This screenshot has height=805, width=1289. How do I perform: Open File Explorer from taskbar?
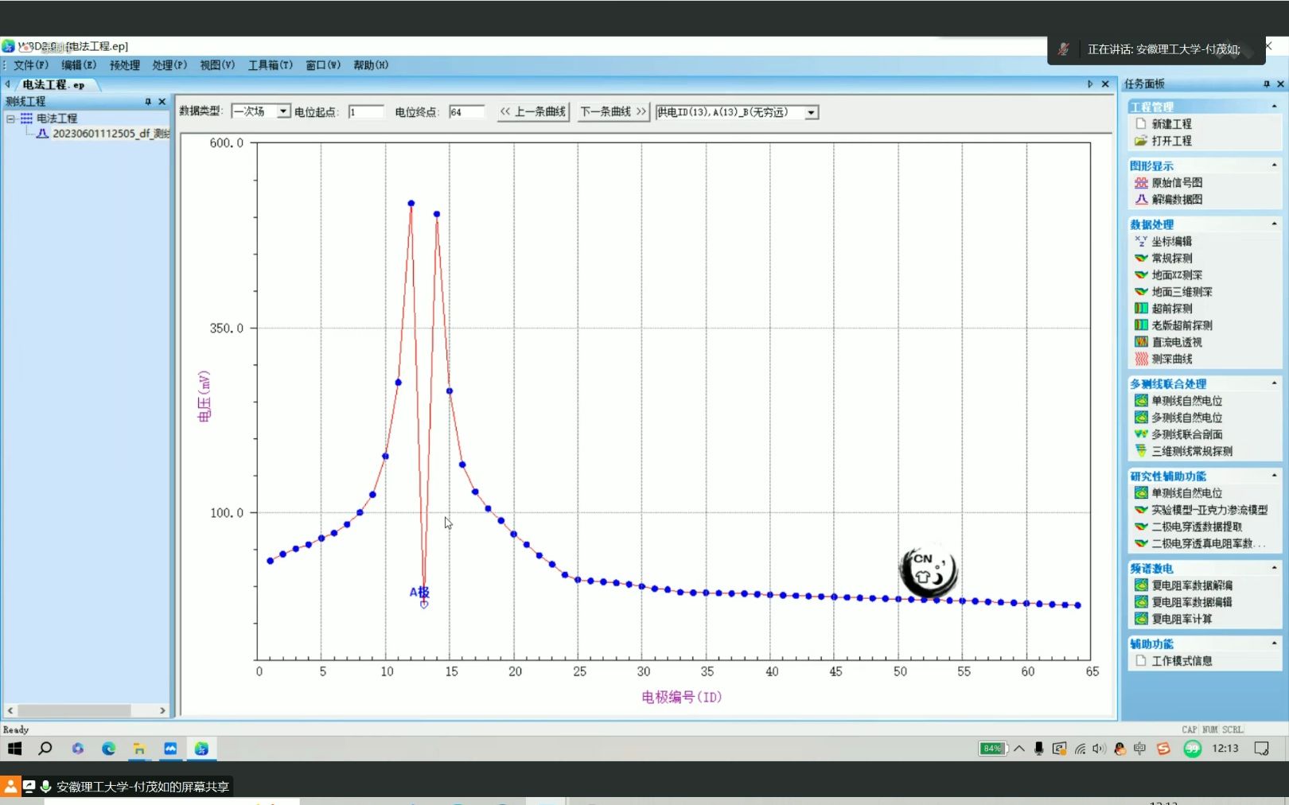pyautogui.click(x=139, y=749)
